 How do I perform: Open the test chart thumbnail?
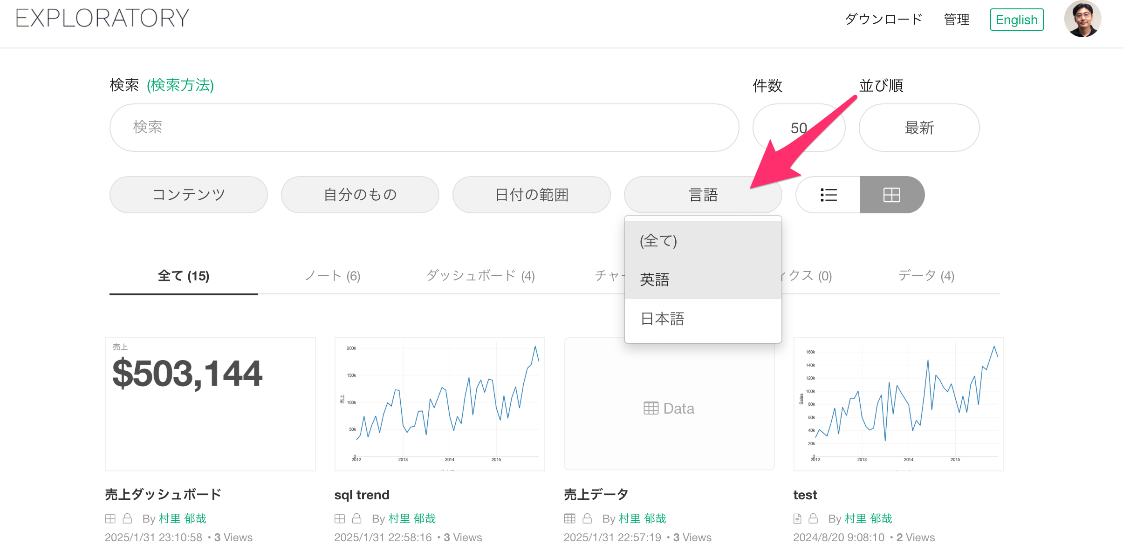point(898,404)
